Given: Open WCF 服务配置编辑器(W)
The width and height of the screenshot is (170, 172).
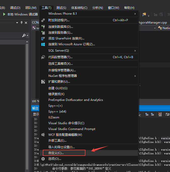Looking at the screenshot, I should [89, 135].
